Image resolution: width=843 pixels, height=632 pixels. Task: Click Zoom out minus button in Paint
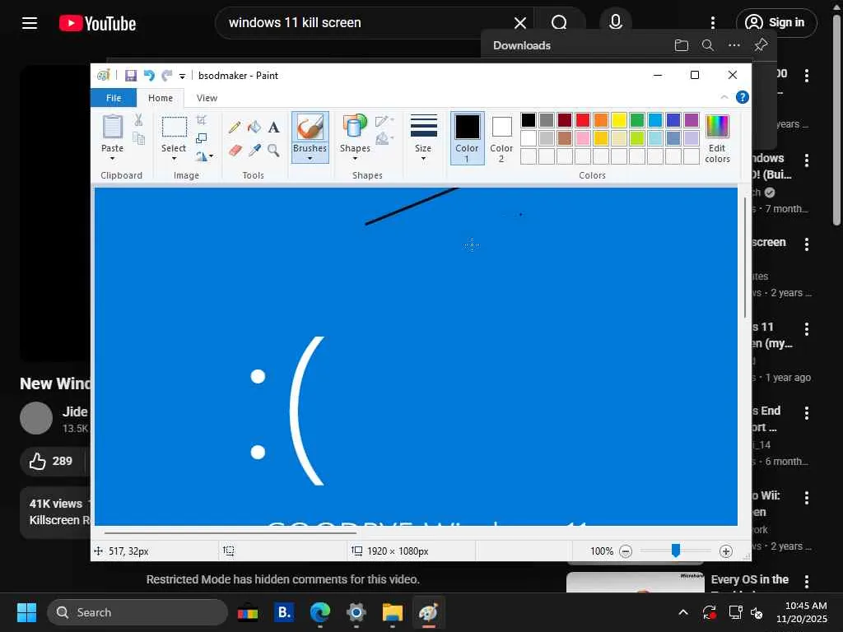coord(626,551)
